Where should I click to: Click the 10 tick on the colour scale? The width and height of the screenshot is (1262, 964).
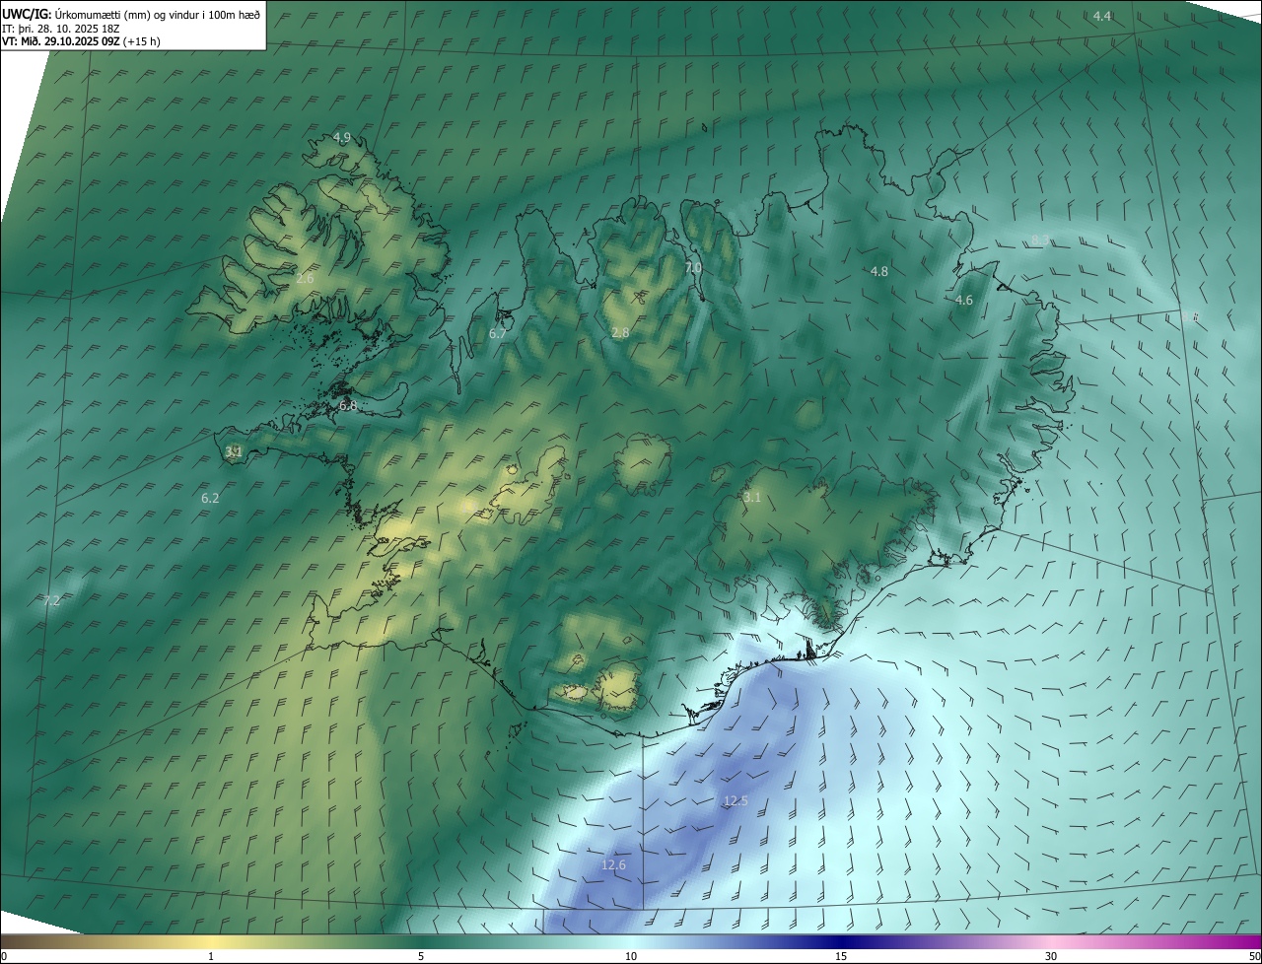click(631, 957)
